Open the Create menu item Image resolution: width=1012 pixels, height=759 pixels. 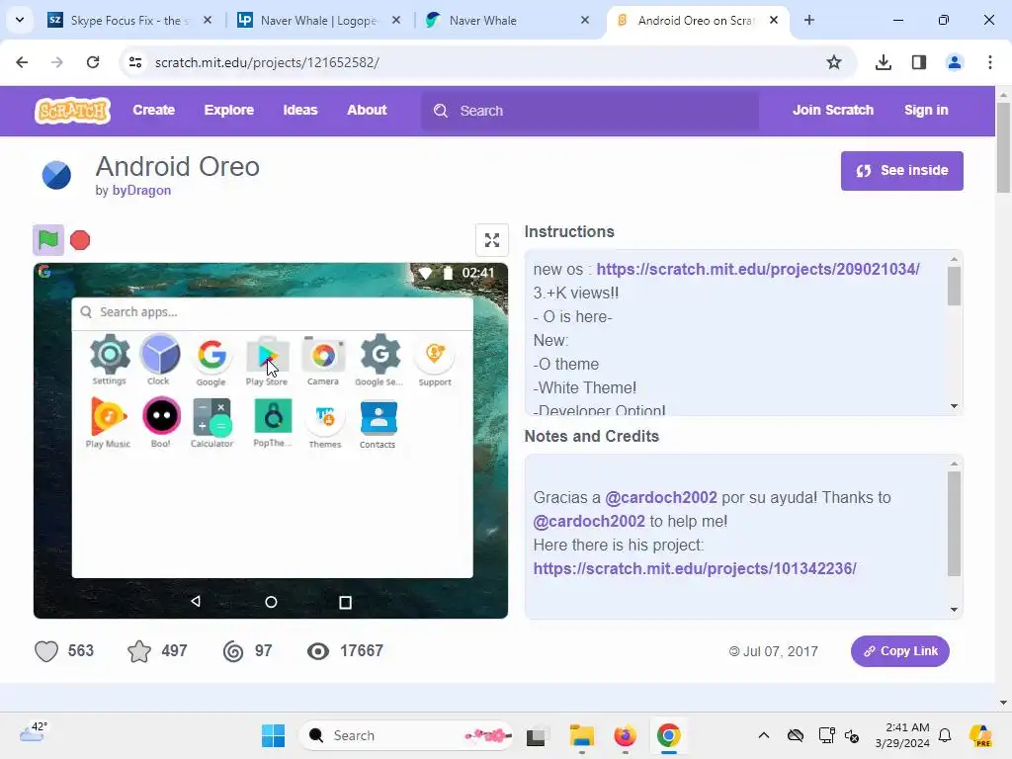click(x=153, y=111)
